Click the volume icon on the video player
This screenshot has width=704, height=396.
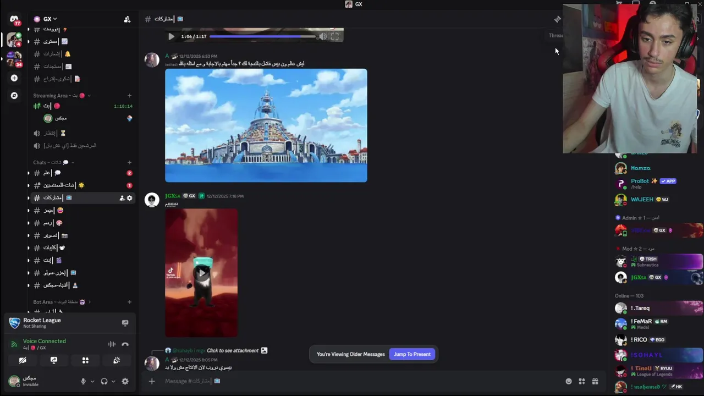point(323,37)
